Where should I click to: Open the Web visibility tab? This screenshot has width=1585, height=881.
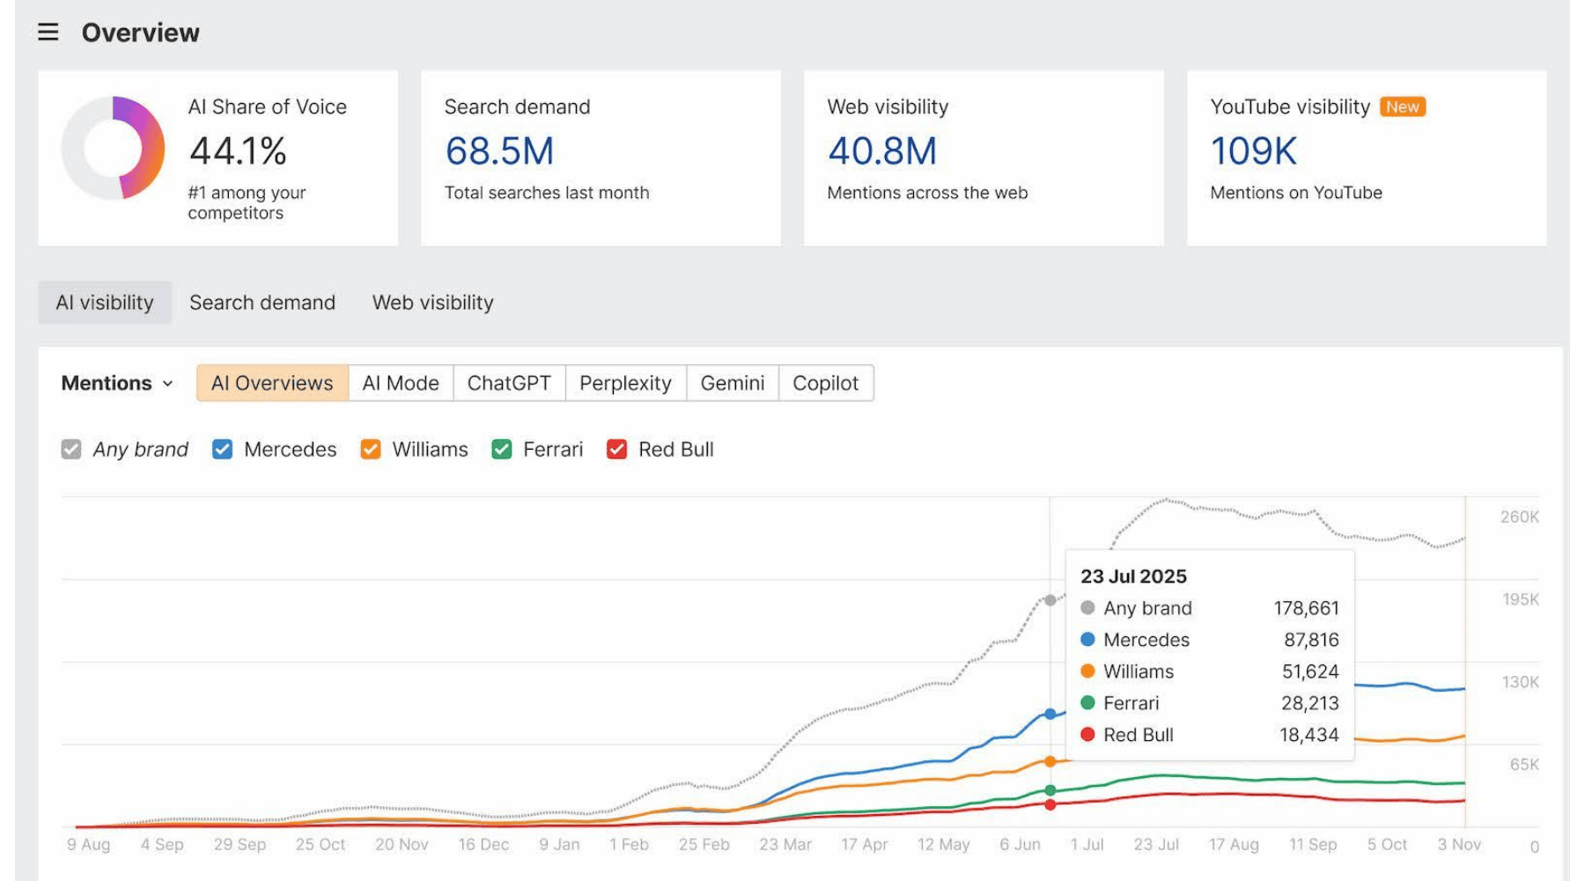pos(432,303)
